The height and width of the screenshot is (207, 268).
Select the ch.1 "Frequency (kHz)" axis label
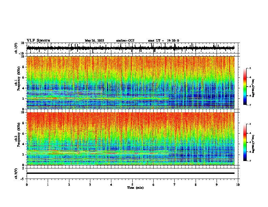(x=18, y=79)
